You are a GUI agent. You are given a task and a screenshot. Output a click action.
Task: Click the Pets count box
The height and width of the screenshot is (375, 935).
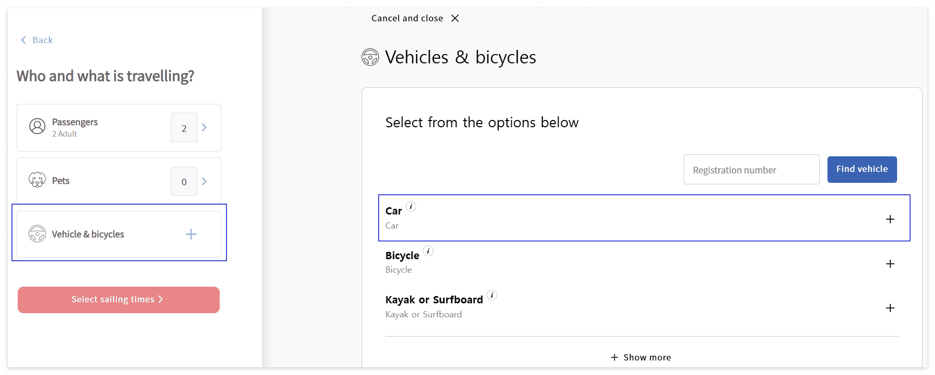coord(184,182)
